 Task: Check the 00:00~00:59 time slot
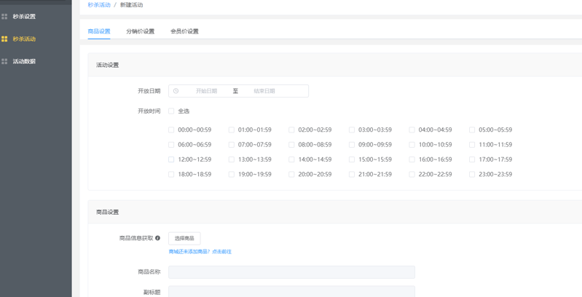(171, 130)
